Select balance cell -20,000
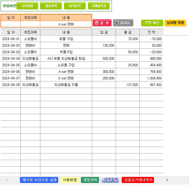189x185 pixels. point(151,52)
